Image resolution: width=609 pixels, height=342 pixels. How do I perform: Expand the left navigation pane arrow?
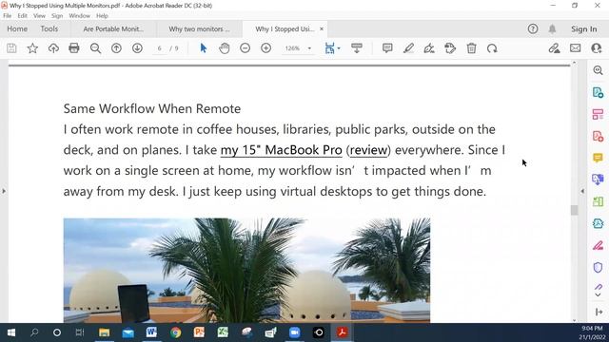coord(4,191)
